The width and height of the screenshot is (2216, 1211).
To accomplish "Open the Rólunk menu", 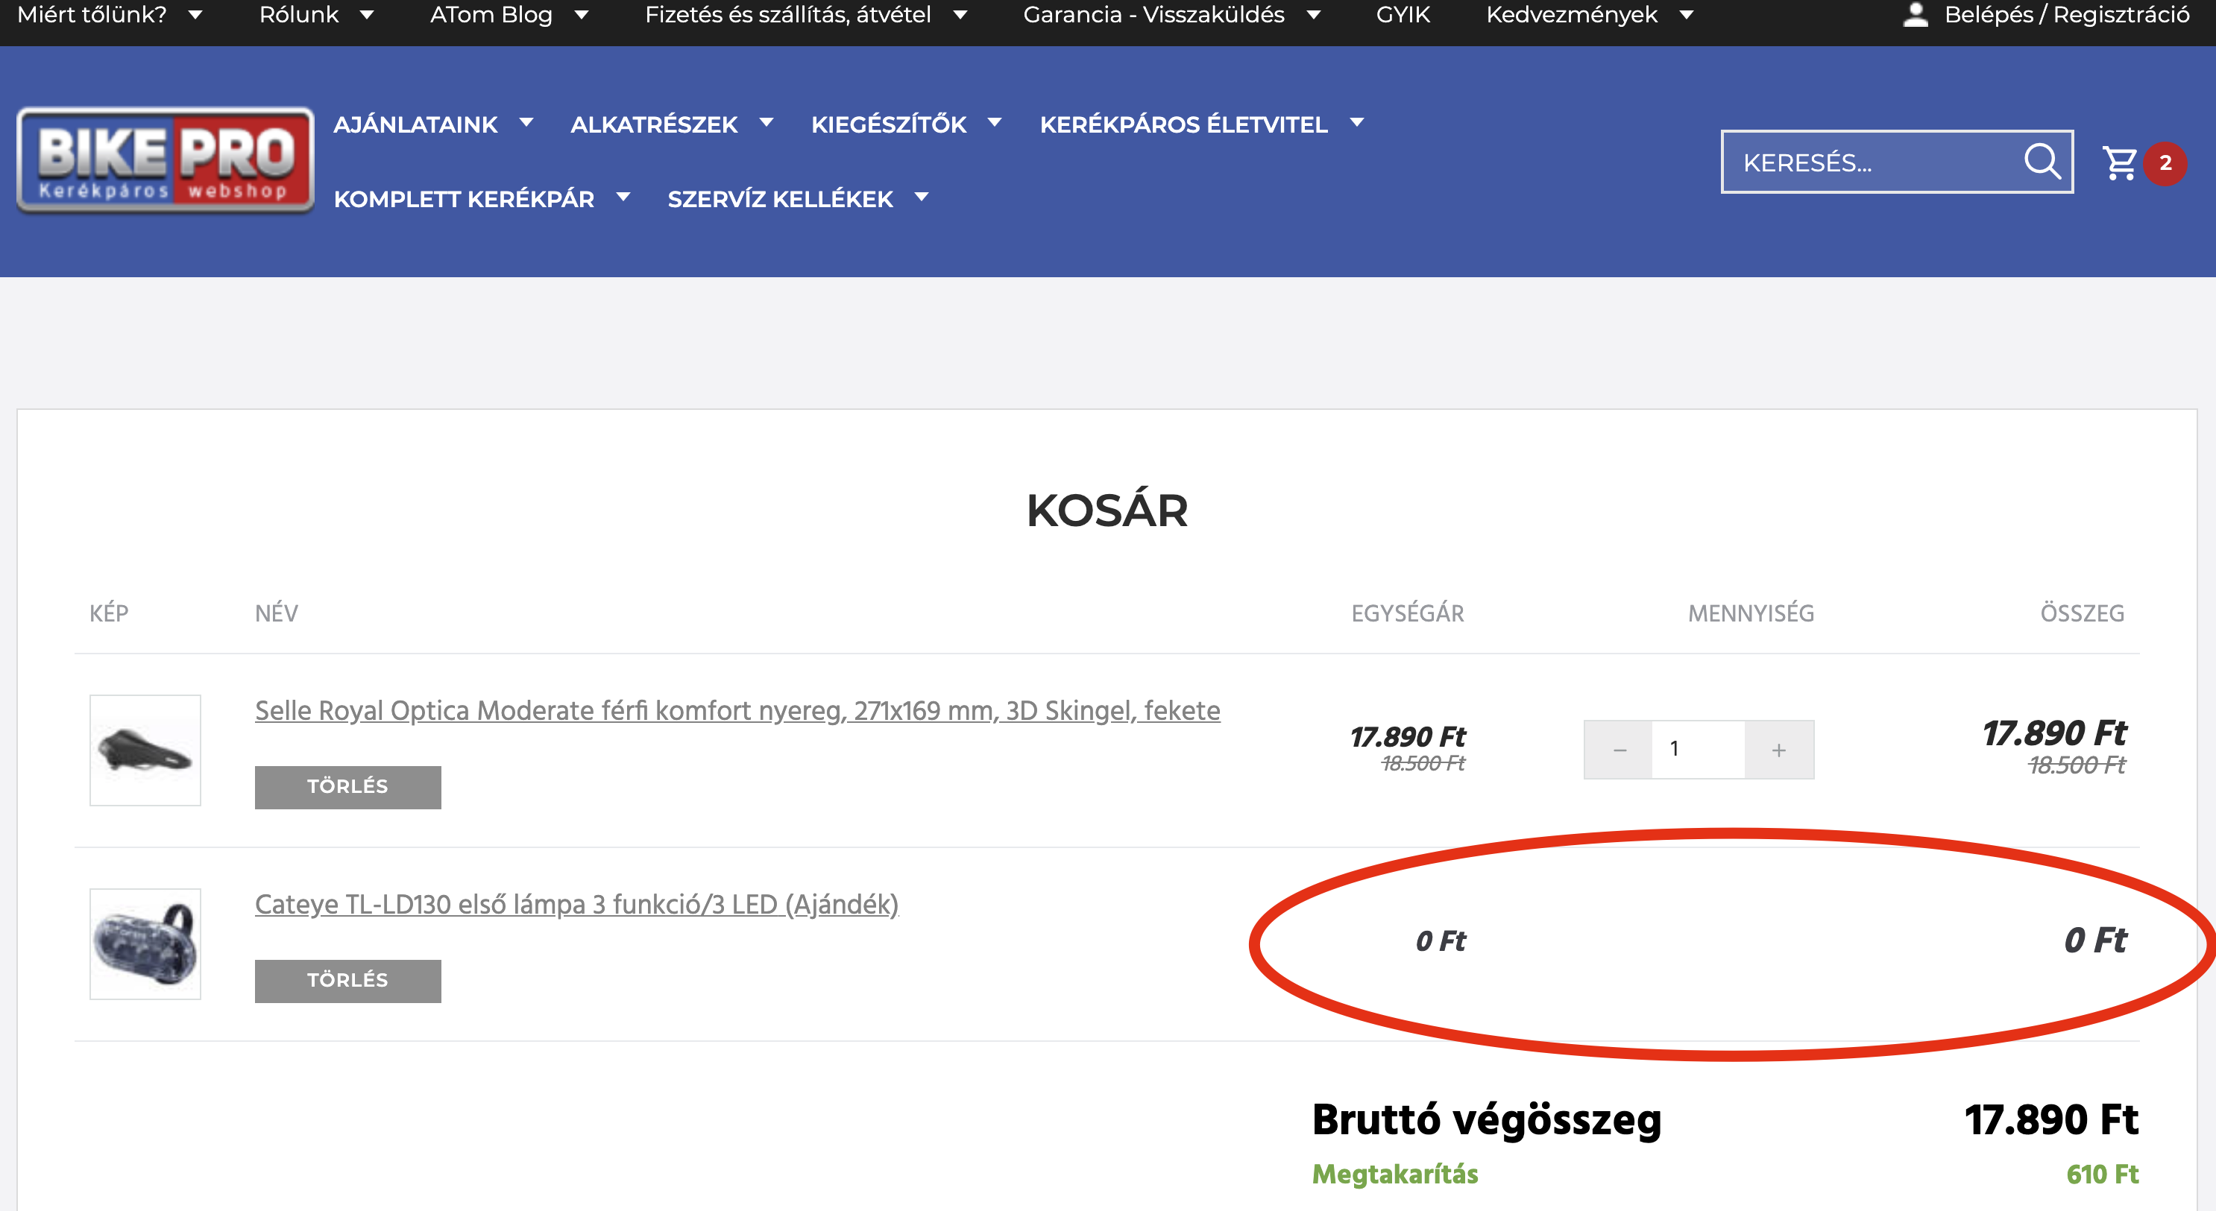I will (298, 15).
